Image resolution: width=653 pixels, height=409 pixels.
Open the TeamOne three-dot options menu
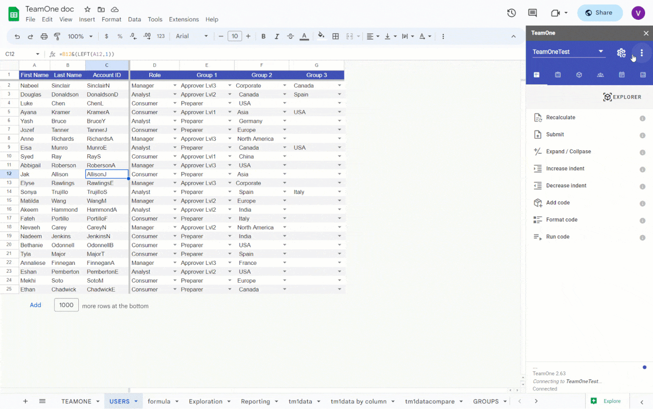coord(642,53)
